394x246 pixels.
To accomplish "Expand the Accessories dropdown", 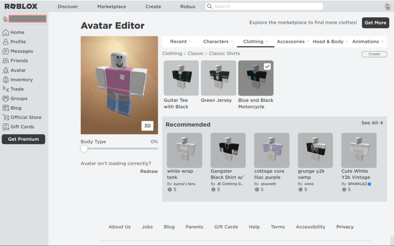I will 293,41.
